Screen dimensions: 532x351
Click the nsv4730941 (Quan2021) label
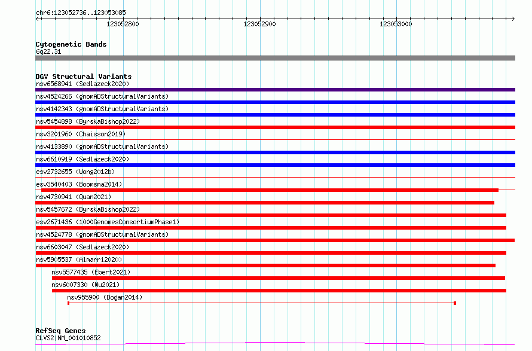pyautogui.click(x=74, y=197)
